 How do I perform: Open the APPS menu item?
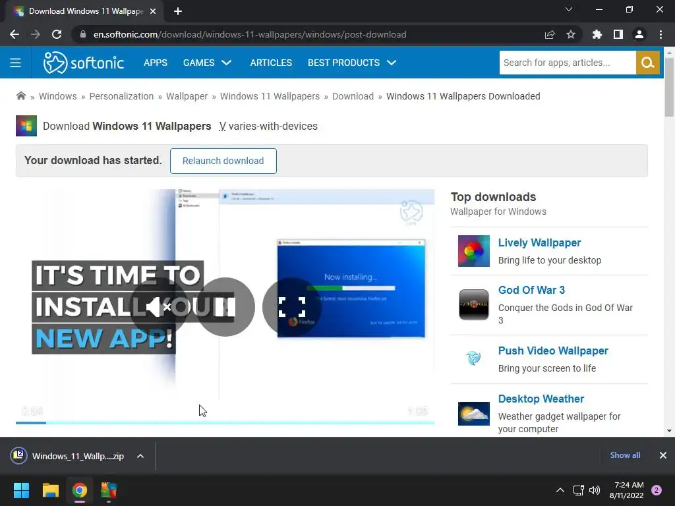pyautogui.click(x=156, y=63)
